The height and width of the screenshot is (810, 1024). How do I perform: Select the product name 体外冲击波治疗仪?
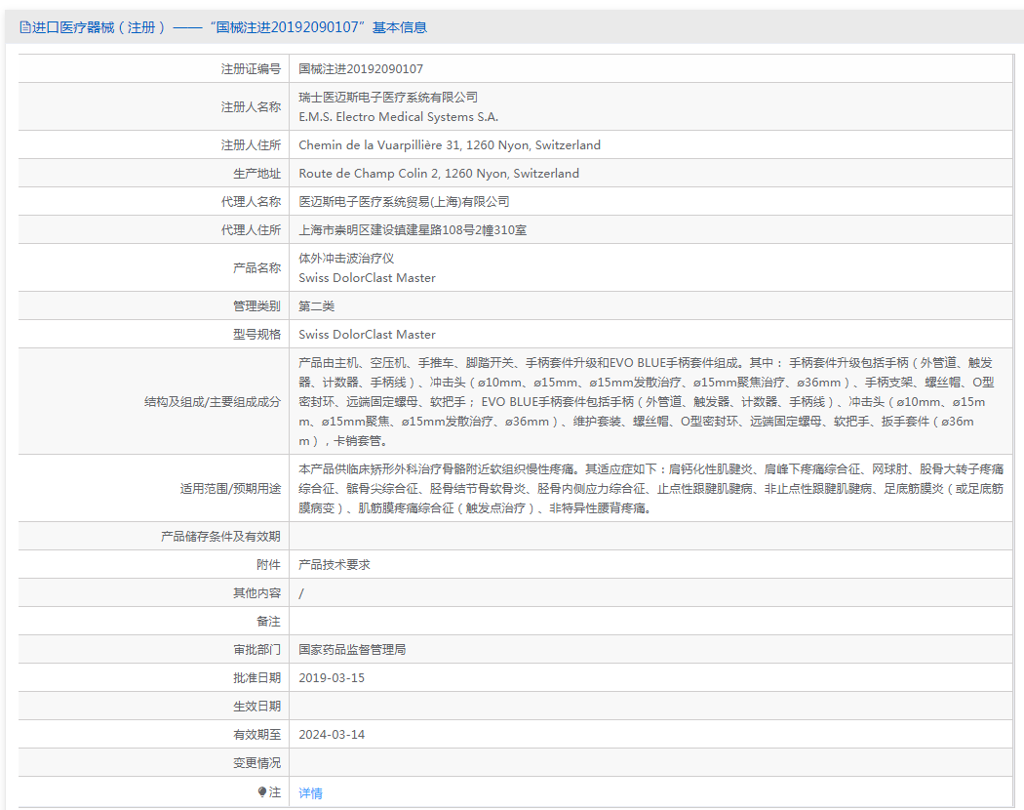(346, 259)
